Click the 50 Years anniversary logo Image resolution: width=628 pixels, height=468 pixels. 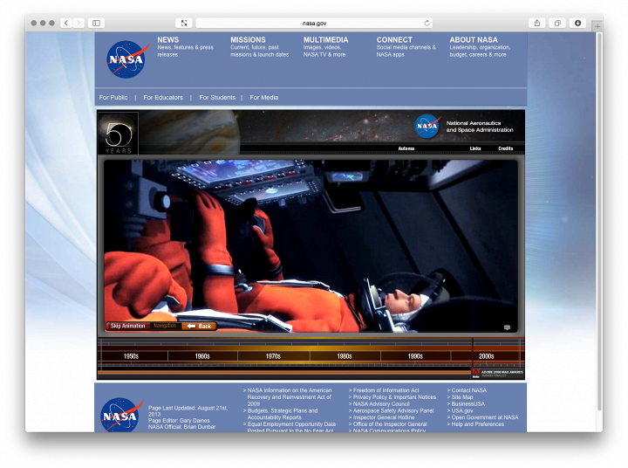(118, 133)
